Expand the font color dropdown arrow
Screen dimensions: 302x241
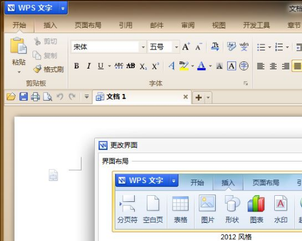pyautogui.click(x=210, y=66)
